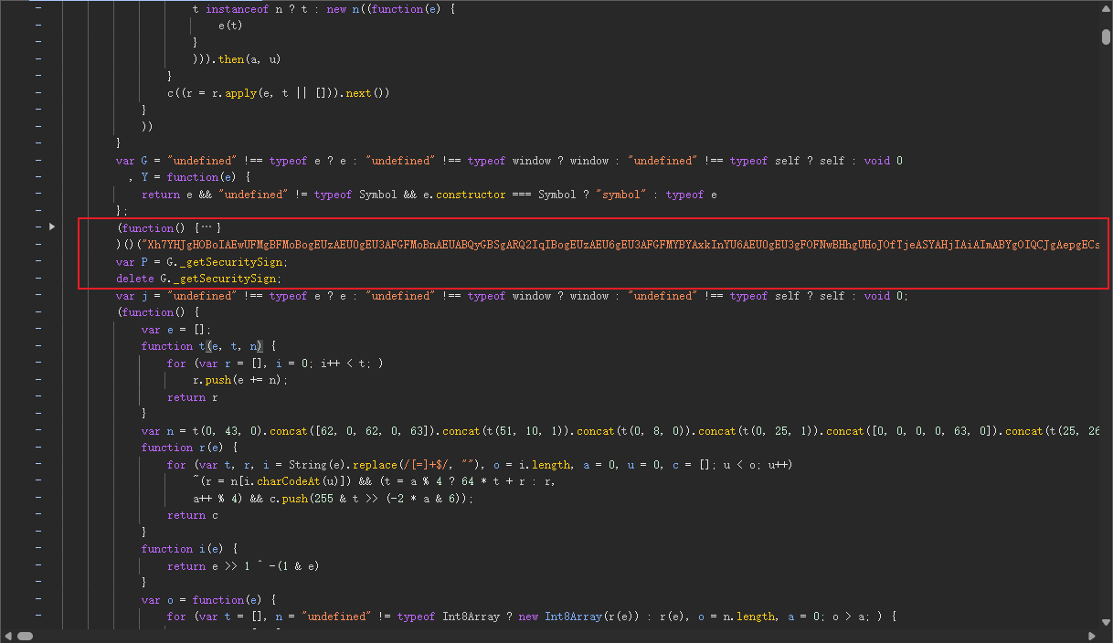Click the vertical scrollbar up arrow
This screenshot has height=643, width=1113.
pyautogui.click(x=1106, y=7)
